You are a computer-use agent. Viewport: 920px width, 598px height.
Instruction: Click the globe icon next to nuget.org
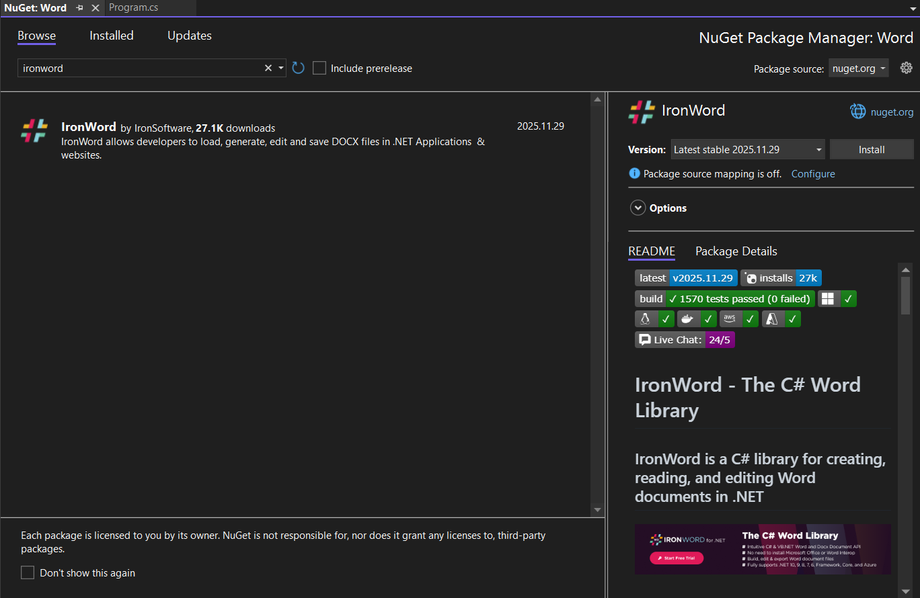pos(858,112)
